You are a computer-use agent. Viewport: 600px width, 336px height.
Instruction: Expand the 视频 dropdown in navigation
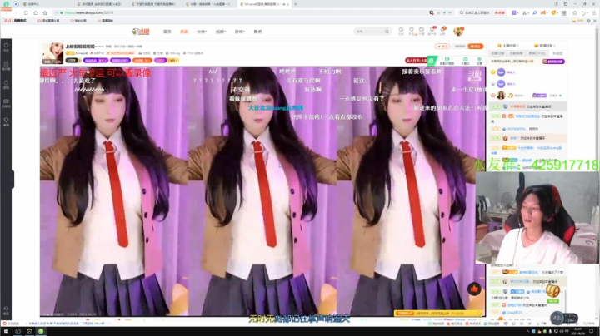tap(220, 32)
